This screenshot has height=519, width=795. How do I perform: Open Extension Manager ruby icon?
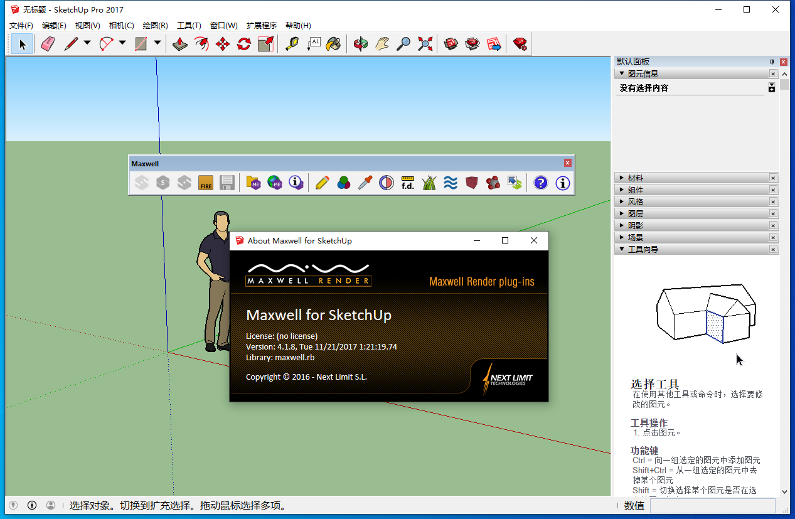(520, 44)
